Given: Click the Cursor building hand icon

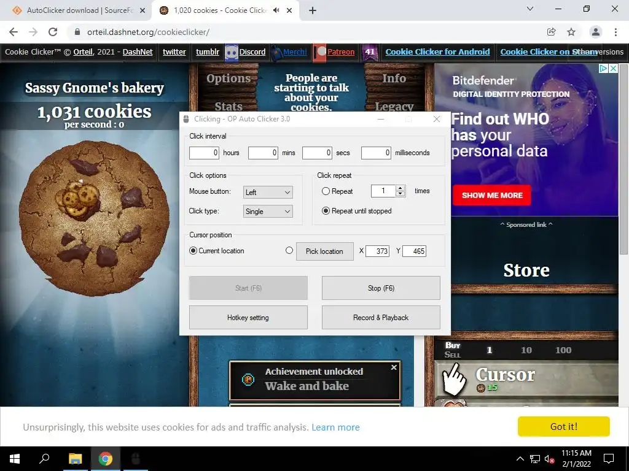Looking at the screenshot, I should pos(454,378).
